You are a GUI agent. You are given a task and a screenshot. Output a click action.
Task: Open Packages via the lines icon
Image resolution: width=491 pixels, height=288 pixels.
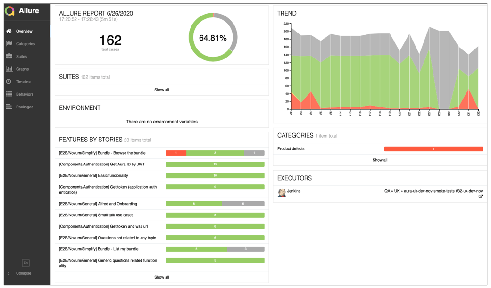(x=9, y=107)
